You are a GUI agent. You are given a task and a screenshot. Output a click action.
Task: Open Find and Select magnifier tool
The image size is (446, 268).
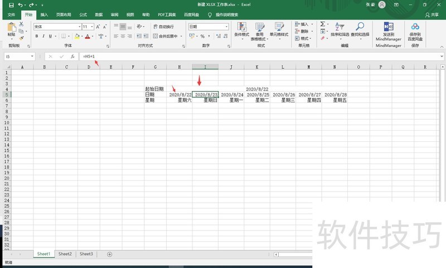coord(360,27)
